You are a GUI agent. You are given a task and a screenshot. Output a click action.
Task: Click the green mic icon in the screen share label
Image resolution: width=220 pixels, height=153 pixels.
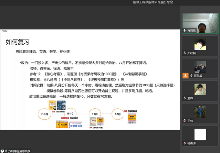coord(6,151)
